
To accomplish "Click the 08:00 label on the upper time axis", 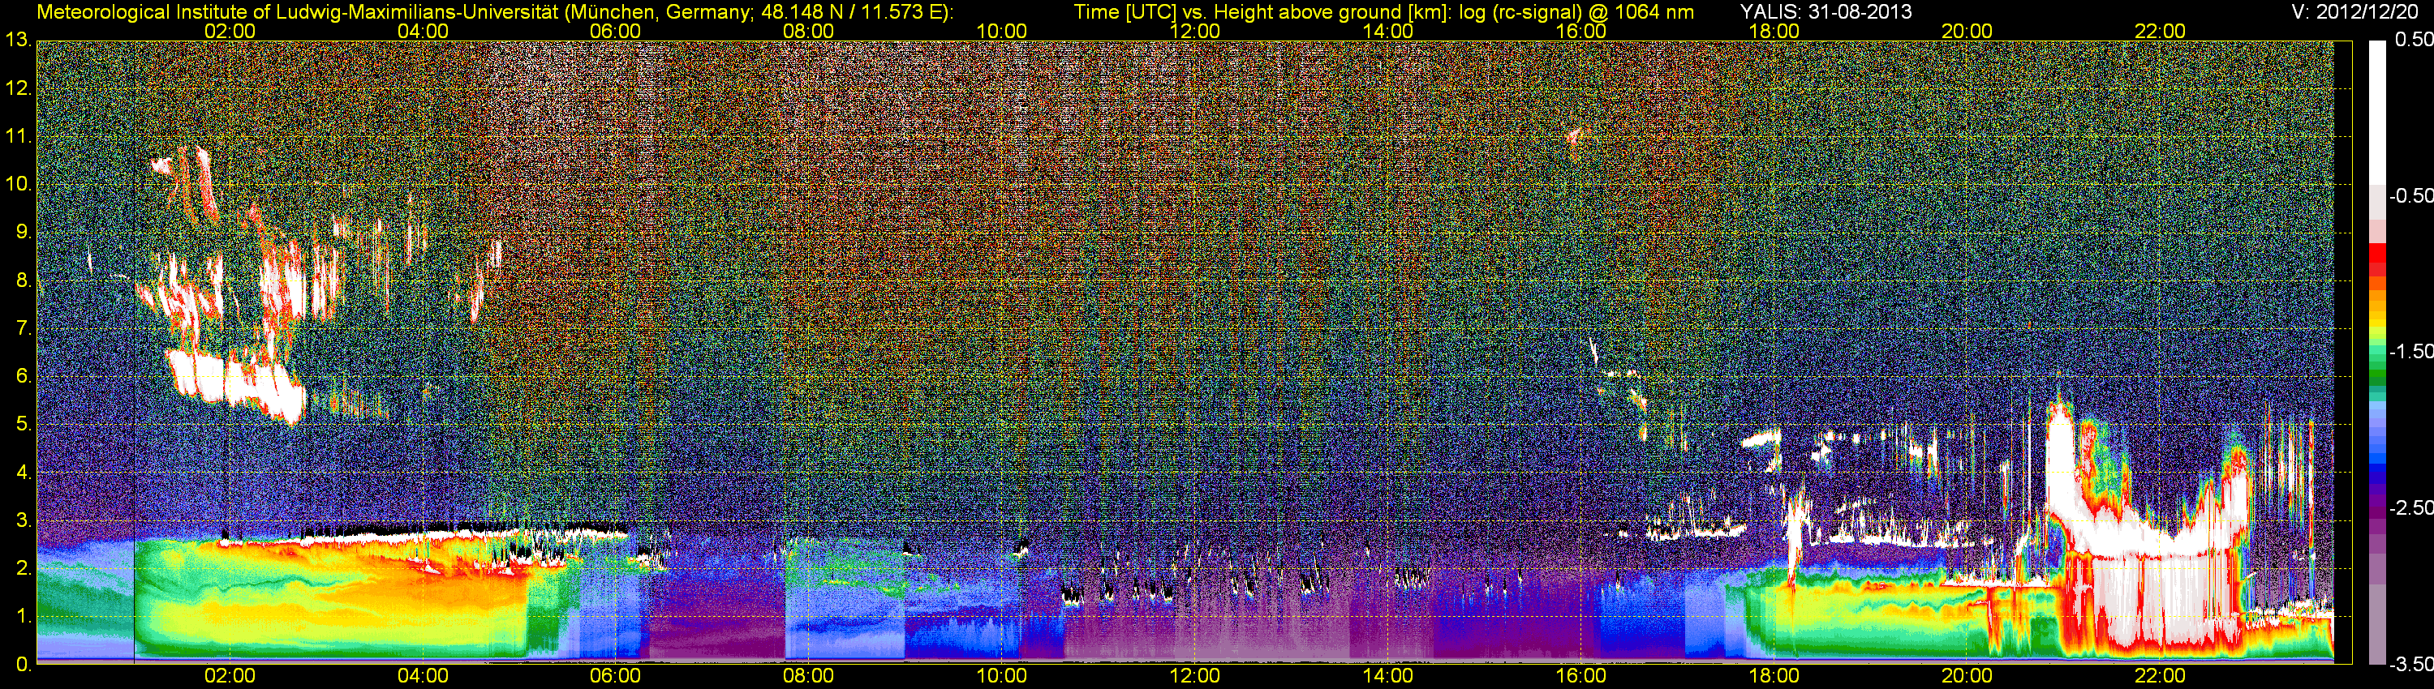I will pyautogui.click(x=809, y=31).
